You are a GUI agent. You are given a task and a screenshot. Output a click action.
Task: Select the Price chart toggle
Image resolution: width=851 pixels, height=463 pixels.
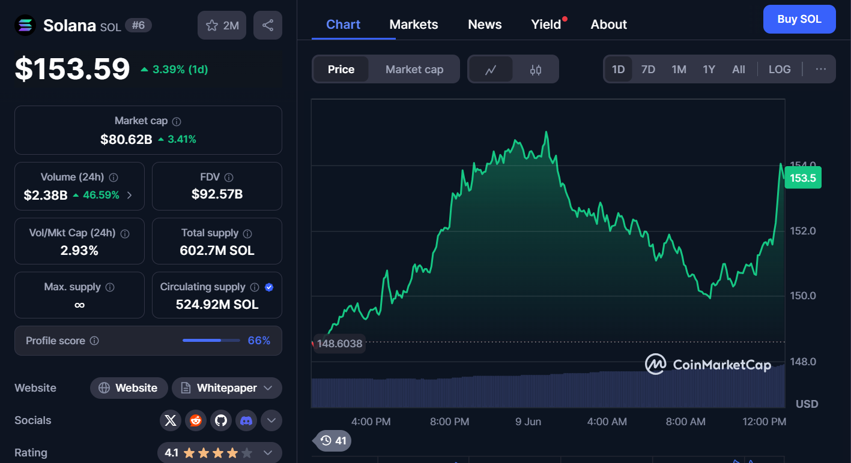tap(341, 70)
